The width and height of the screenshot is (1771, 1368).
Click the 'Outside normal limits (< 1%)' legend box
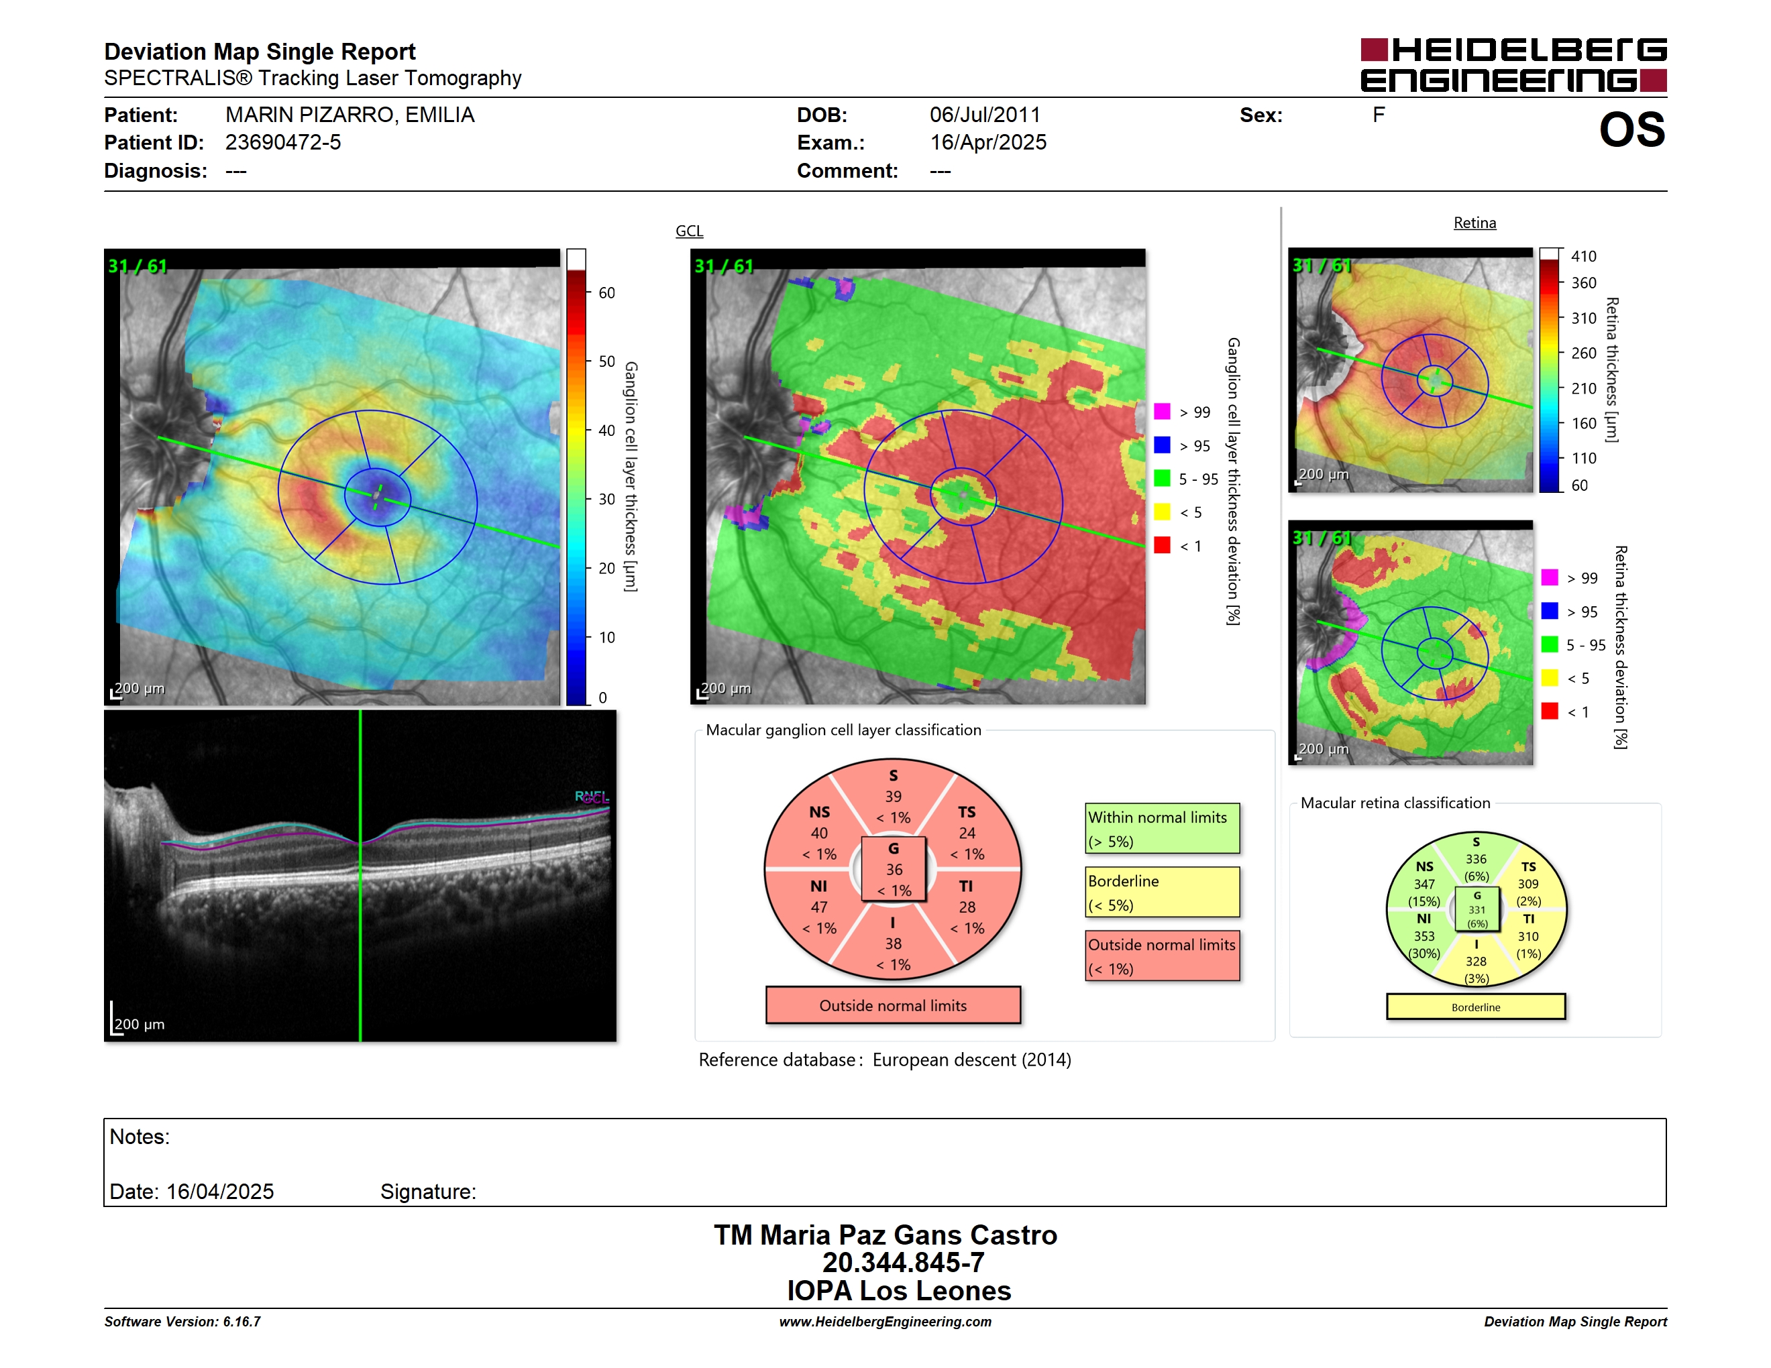tap(1162, 956)
